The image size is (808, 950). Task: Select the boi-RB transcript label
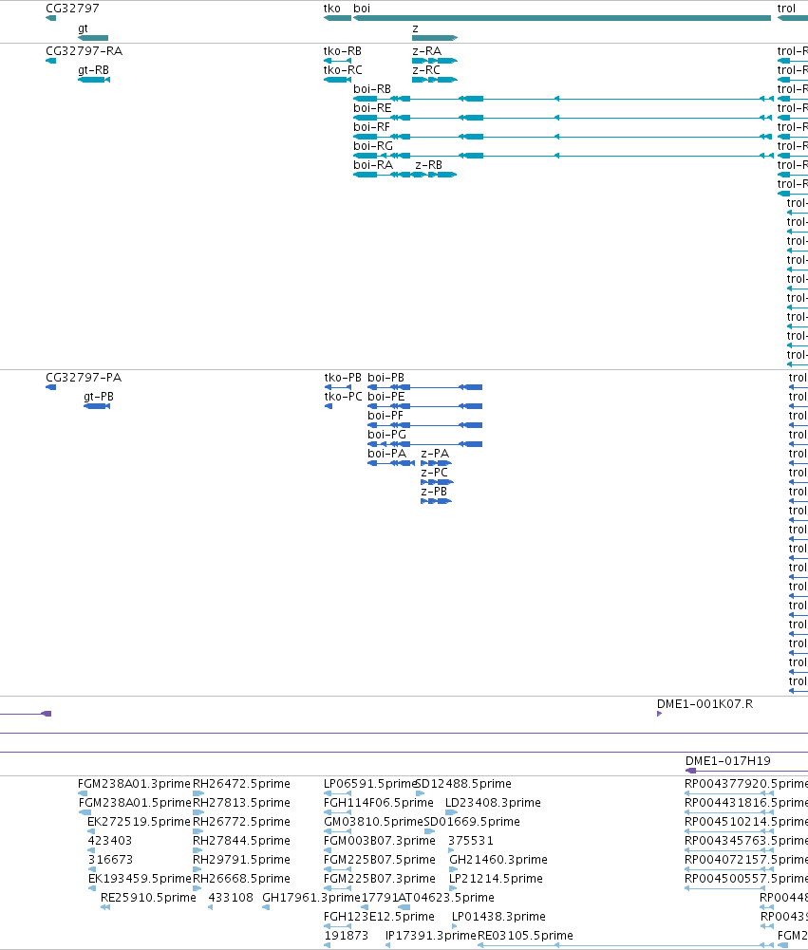pos(372,89)
